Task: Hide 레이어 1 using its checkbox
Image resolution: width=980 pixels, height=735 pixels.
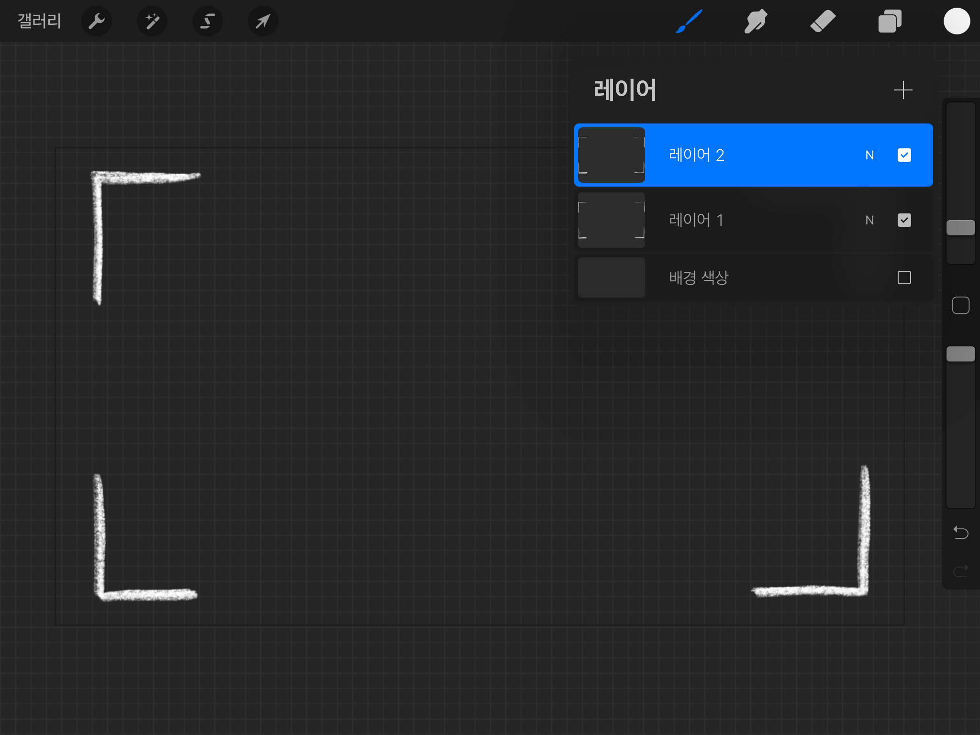Action: click(904, 220)
